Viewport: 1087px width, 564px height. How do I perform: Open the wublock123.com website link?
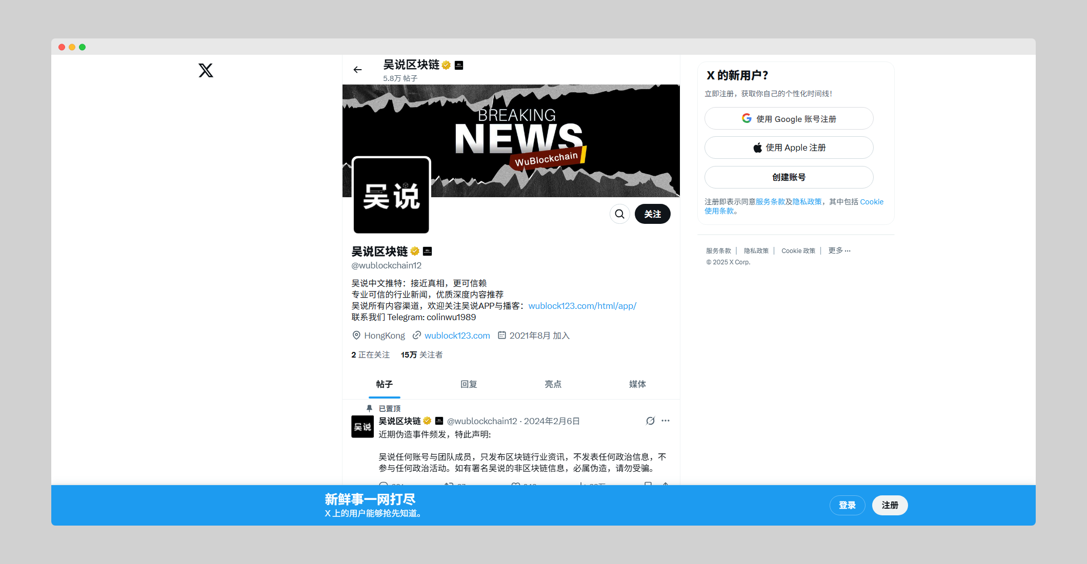457,336
